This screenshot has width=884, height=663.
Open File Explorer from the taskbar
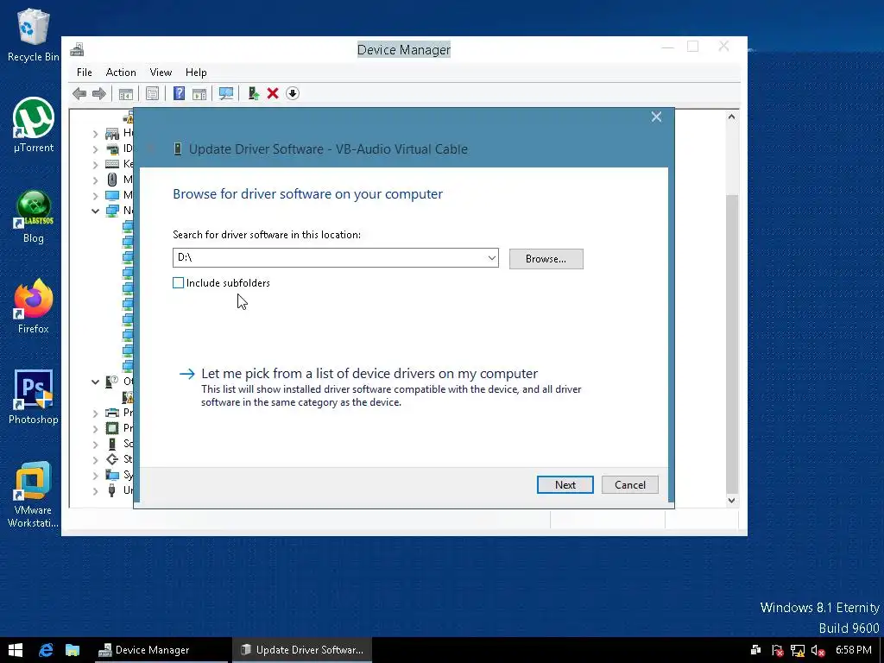pos(73,650)
